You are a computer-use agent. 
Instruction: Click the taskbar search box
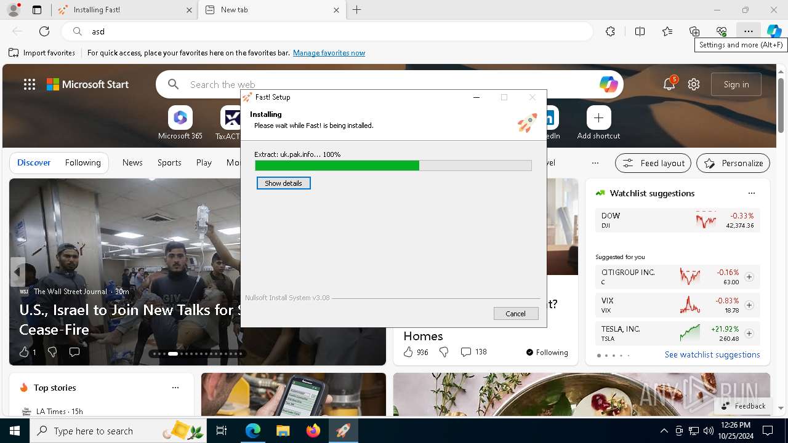click(x=118, y=431)
